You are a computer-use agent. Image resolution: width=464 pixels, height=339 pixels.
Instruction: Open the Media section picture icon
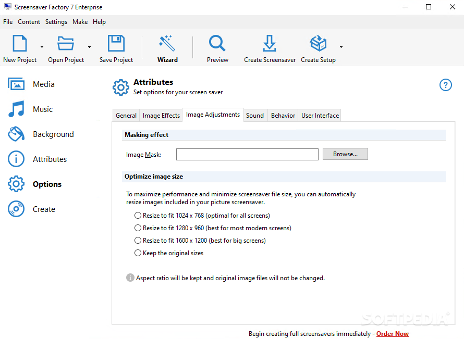click(16, 84)
